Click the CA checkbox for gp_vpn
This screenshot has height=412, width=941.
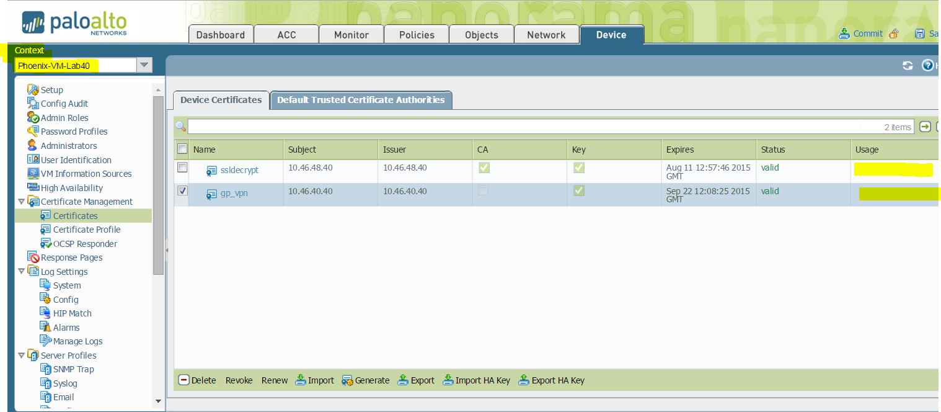point(484,191)
